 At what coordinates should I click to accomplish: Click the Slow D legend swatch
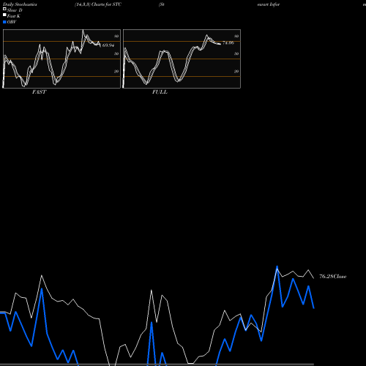[4, 9]
